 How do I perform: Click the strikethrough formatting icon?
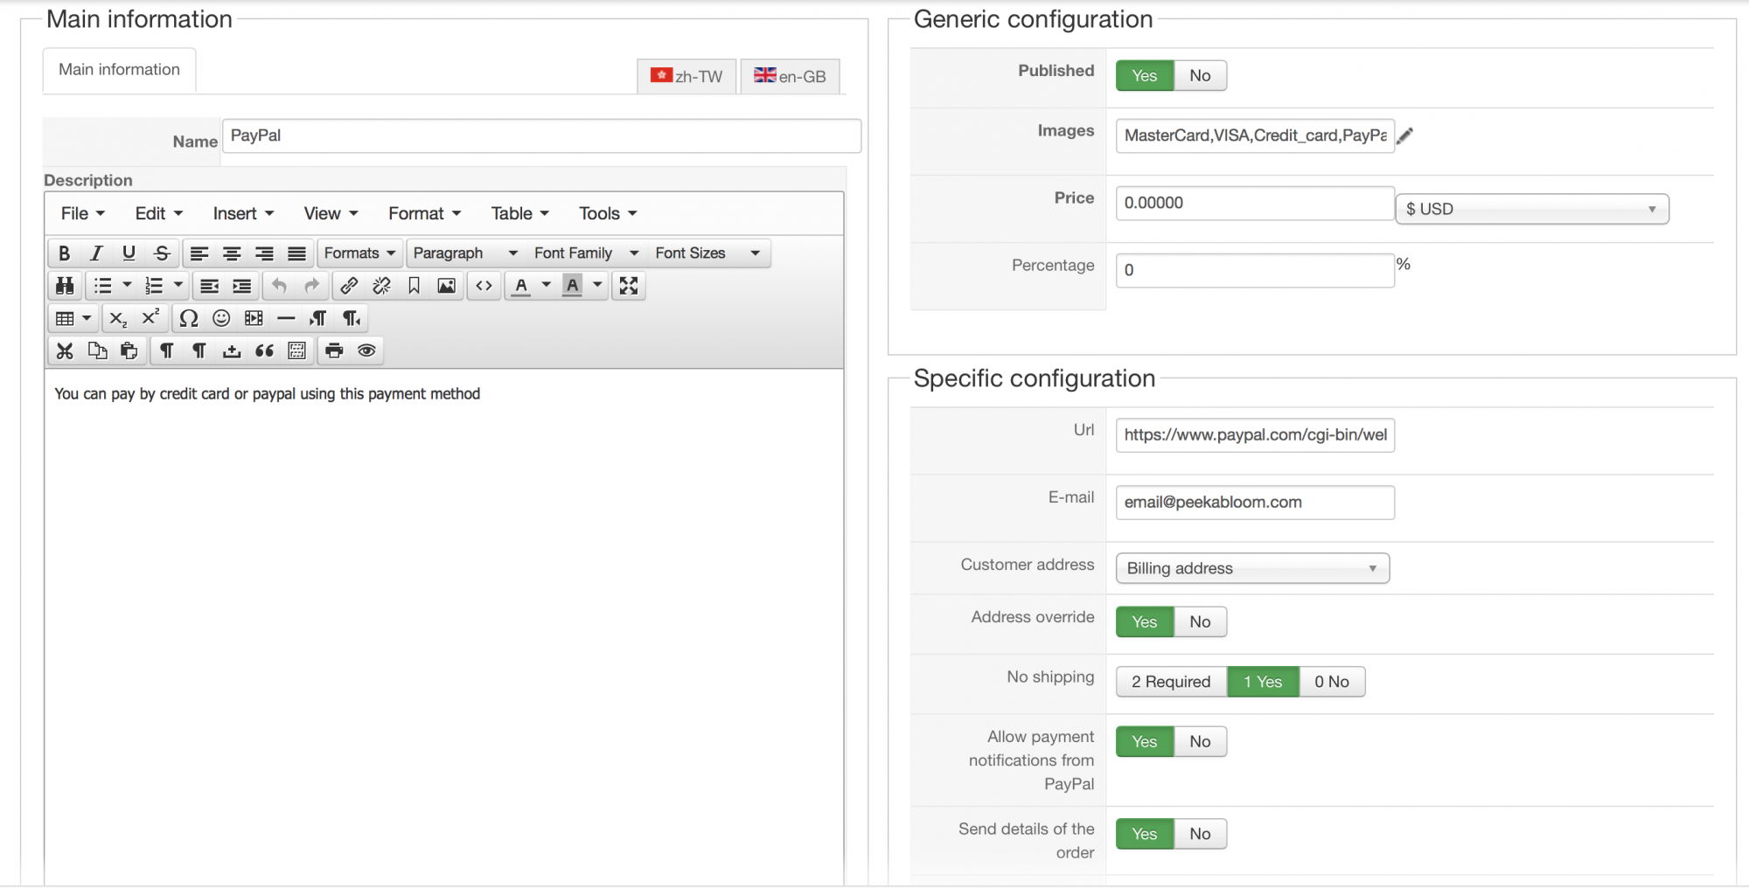pos(162,253)
